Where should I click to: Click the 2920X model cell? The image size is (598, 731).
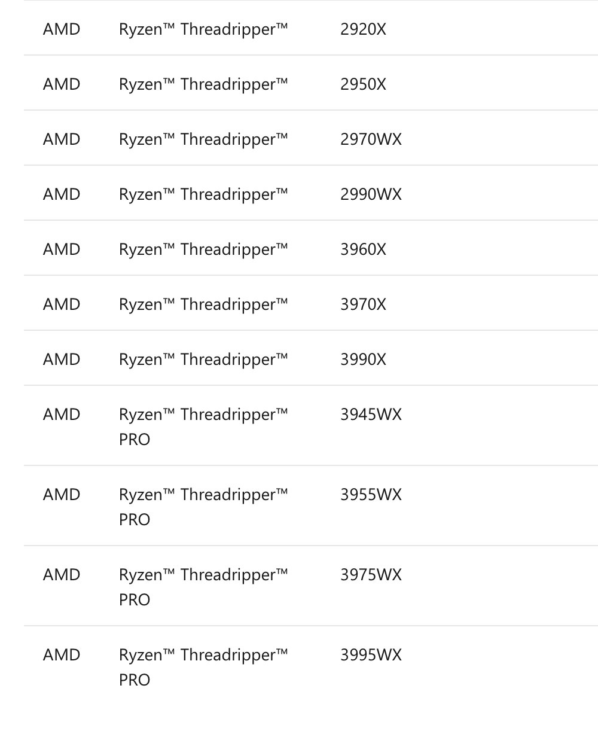point(363,29)
